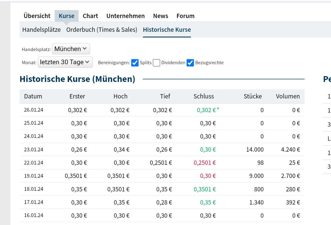The width and height of the screenshot is (331, 225).
Task: Click the Datum column header
Action: [33, 96]
